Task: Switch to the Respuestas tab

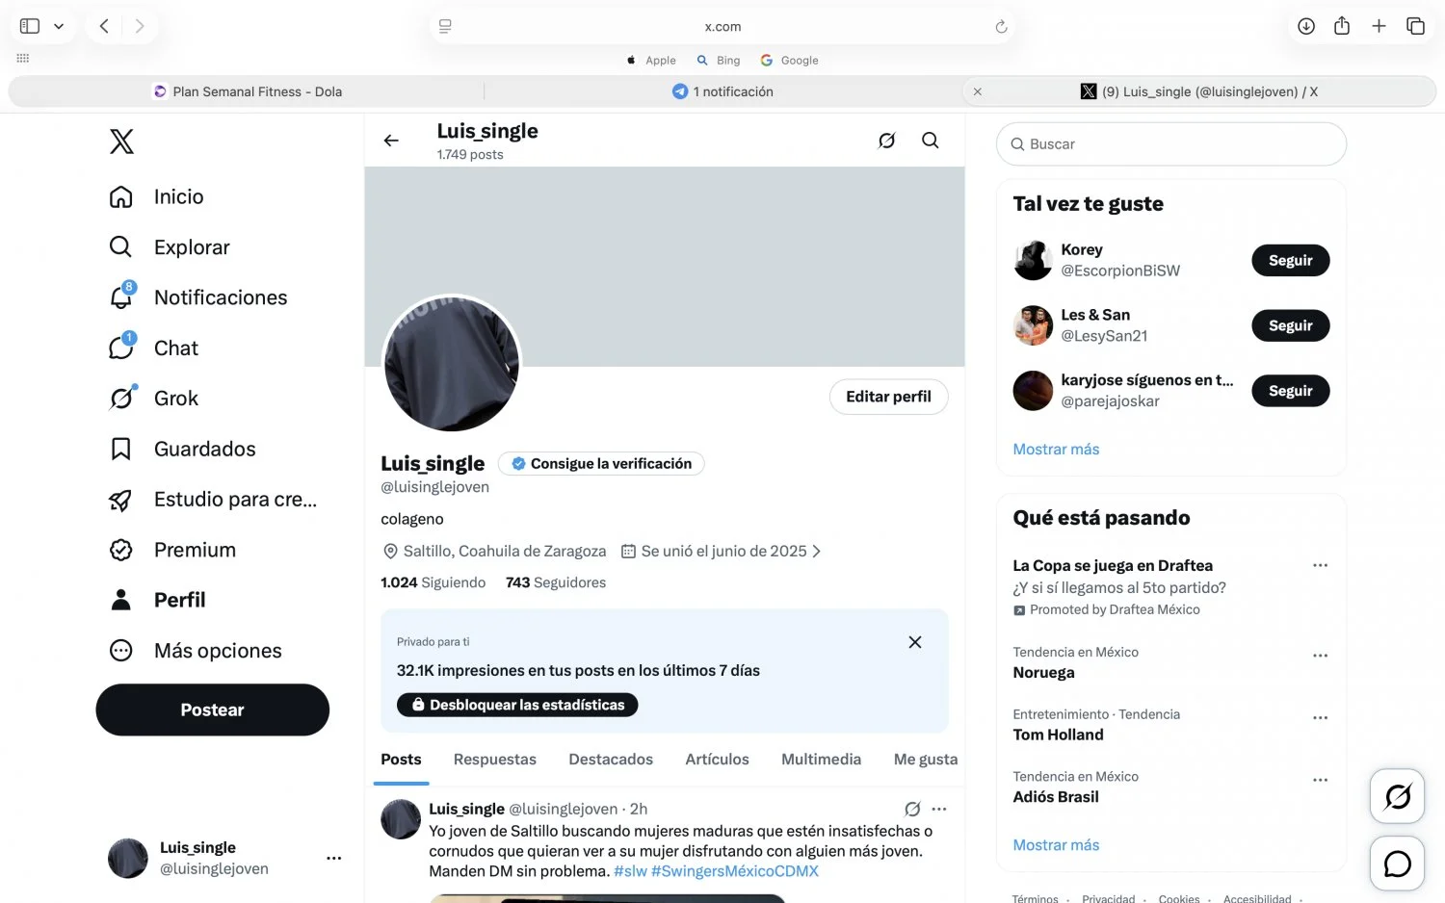Action: [x=495, y=760]
